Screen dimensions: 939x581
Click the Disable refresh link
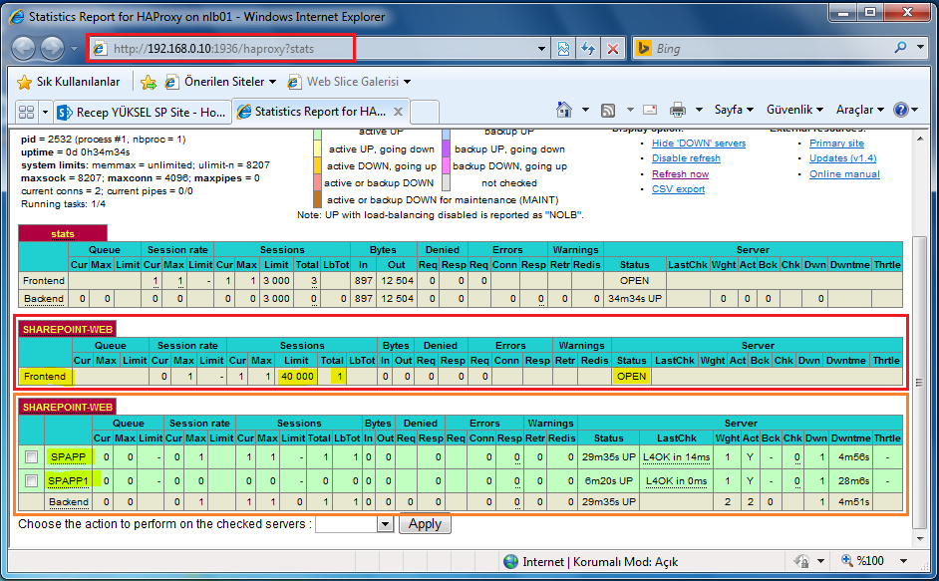pyautogui.click(x=686, y=158)
